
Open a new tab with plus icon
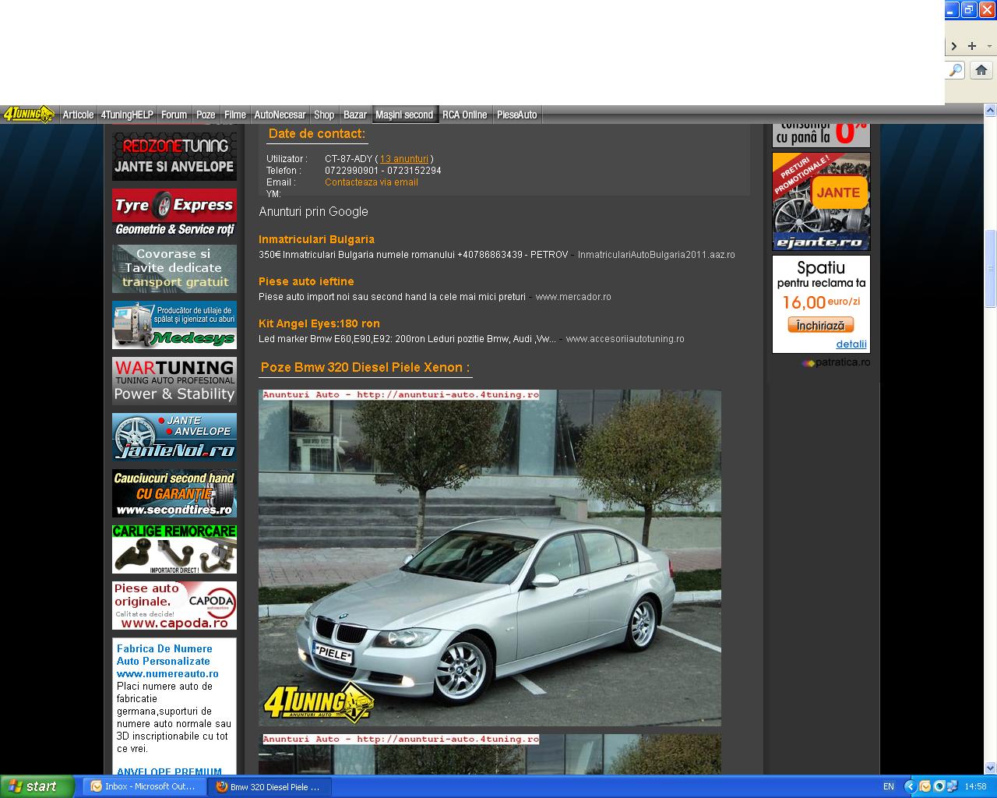pos(971,46)
